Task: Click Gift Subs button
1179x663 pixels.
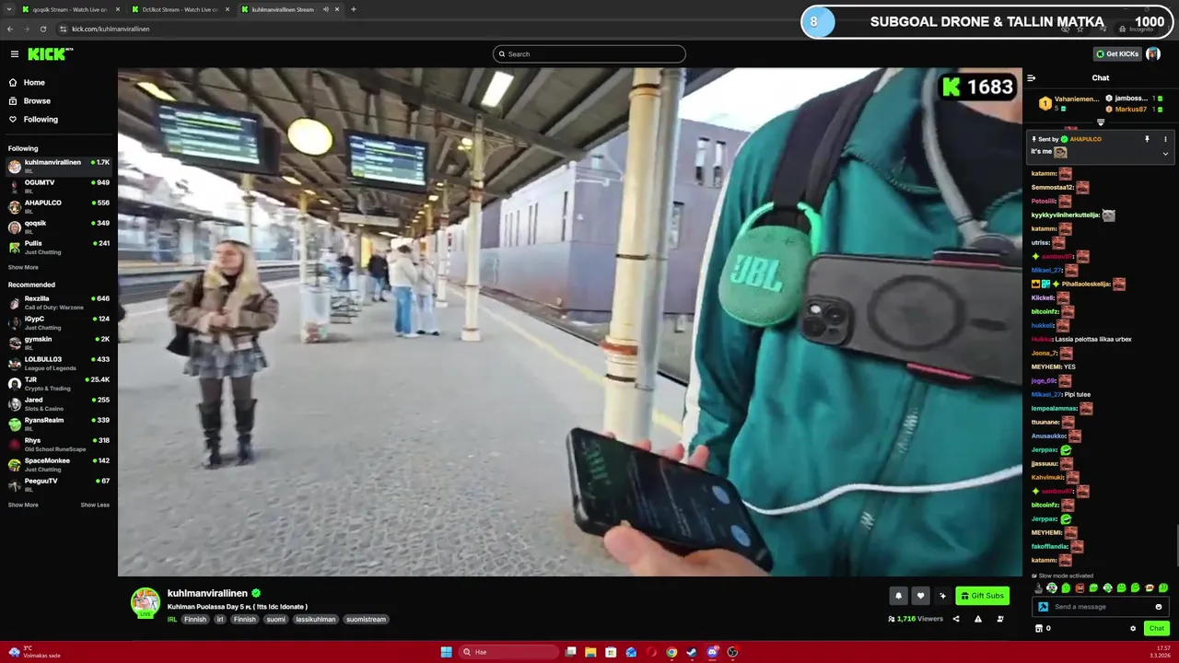Action: click(x=982, y=596)
